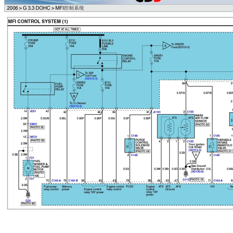Select the C148 label at pin 2 of purge valve

coord(134,155)
